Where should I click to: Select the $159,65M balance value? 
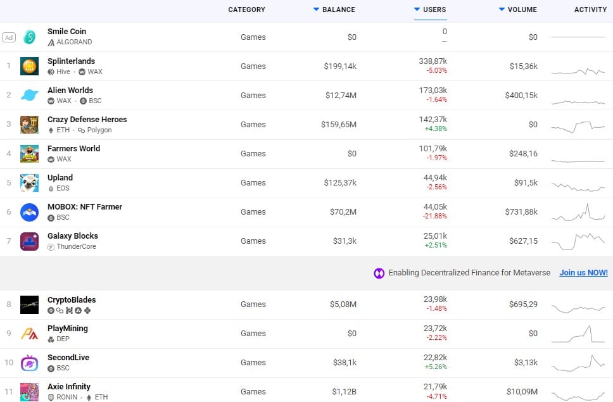click(339, 125)
